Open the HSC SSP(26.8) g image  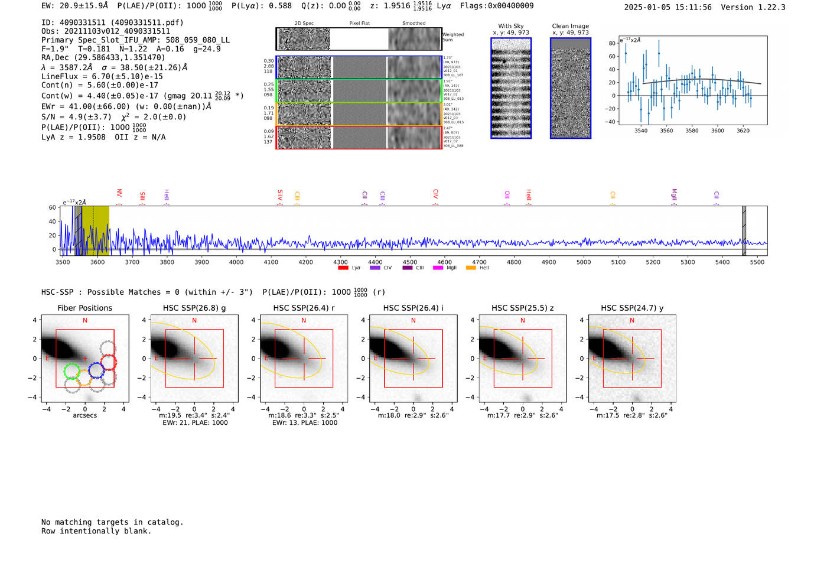point(194,359)
